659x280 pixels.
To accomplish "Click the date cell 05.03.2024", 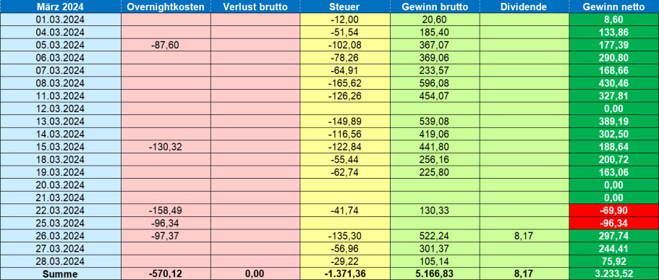I will click(x=61, y=45).
